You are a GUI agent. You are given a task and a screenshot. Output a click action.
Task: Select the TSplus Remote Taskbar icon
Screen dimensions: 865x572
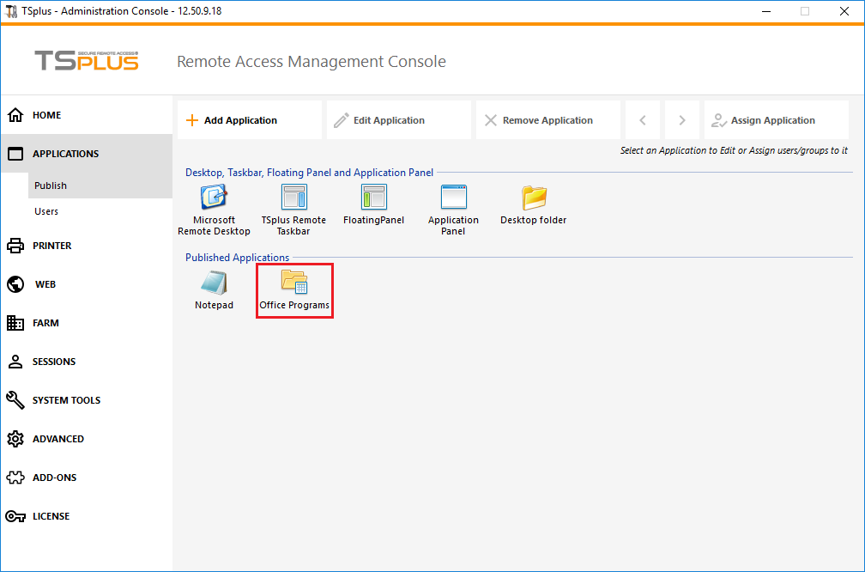[x=293, y=198]
